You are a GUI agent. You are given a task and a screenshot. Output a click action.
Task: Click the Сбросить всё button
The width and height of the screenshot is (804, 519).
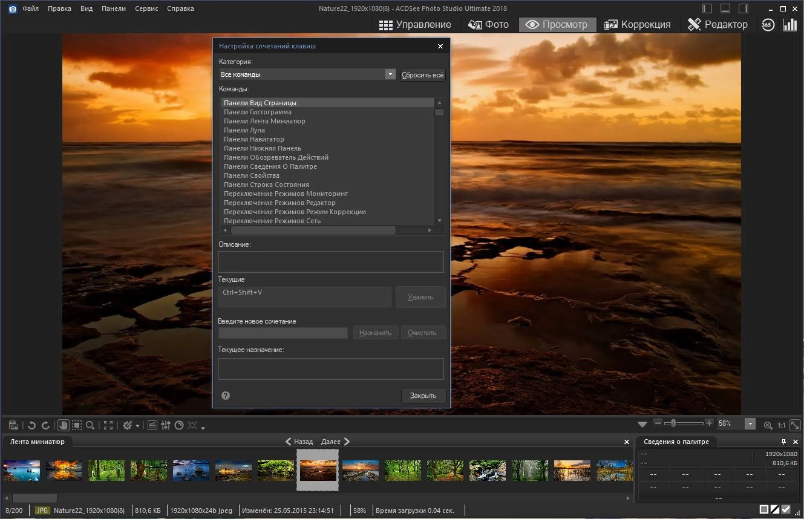coord(423,75)
